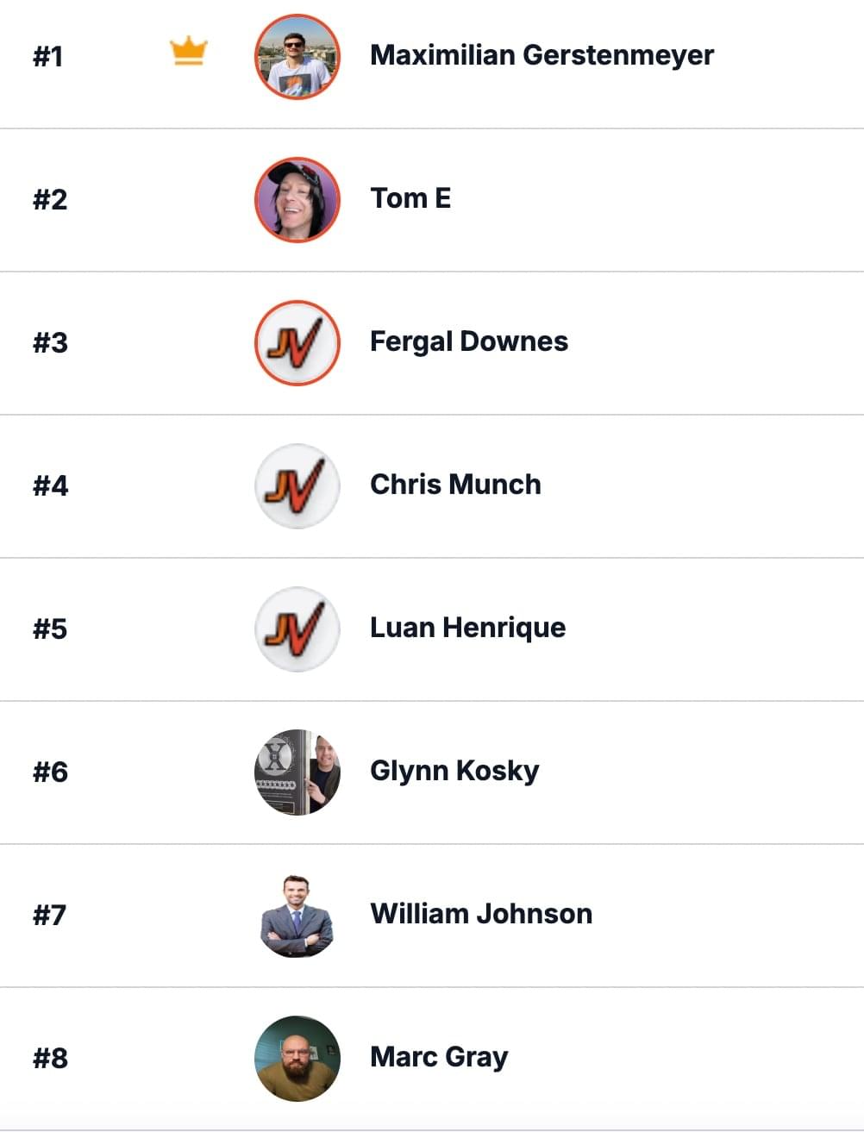Screen dimensions: 864x1132
Task: Select the Fergal Downes name
Action: (x=469, y=341)
